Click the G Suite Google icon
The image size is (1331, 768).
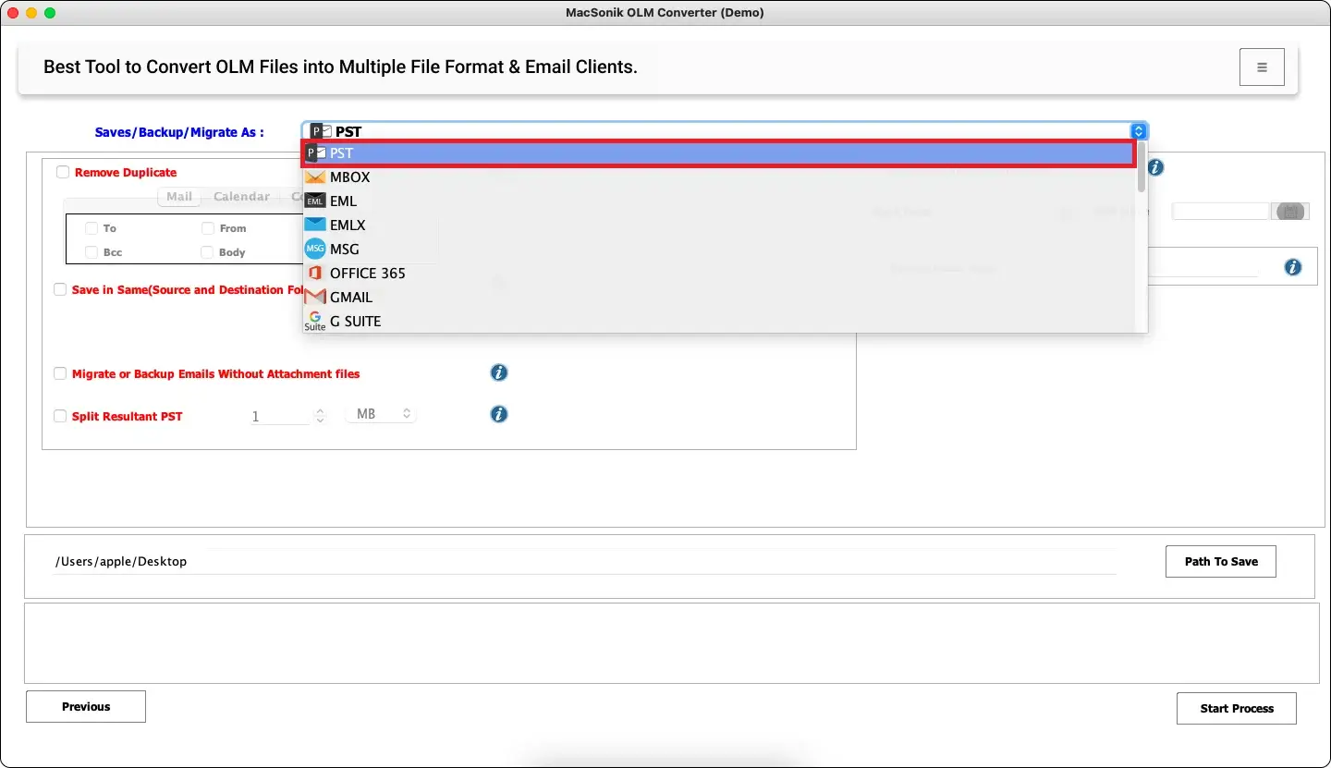(x=315, y=321)
